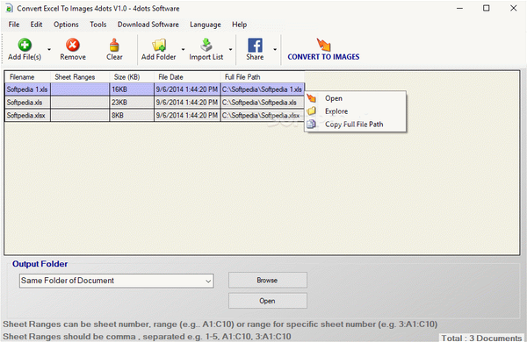The height and width of the screenshot is (342, 527).
Task: Click the application icon in title bar
Action: pyautogui.click(x=9, y=9)
